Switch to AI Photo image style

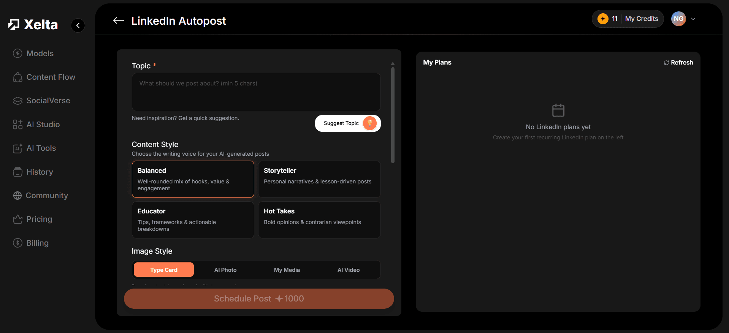coord(225,270)
